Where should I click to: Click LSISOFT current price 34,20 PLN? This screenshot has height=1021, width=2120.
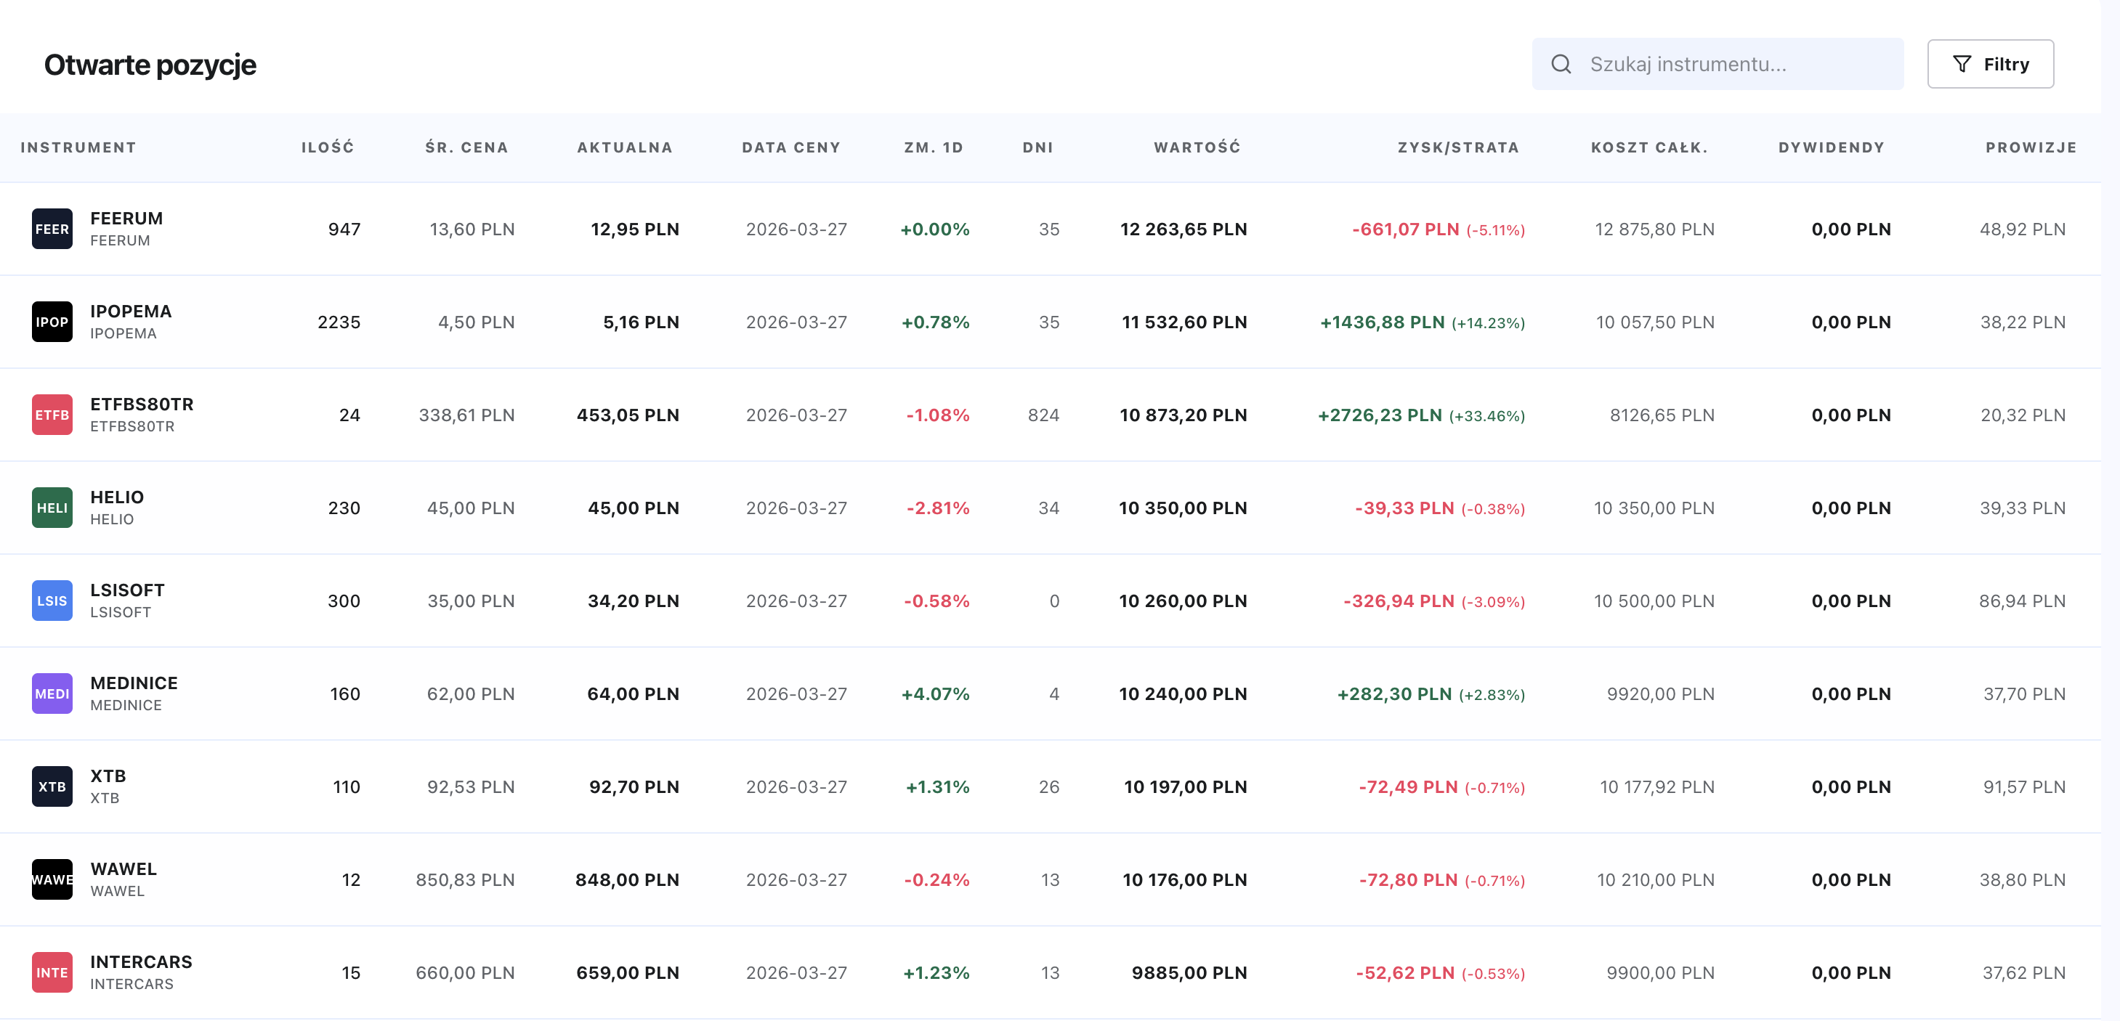[634, 601]
